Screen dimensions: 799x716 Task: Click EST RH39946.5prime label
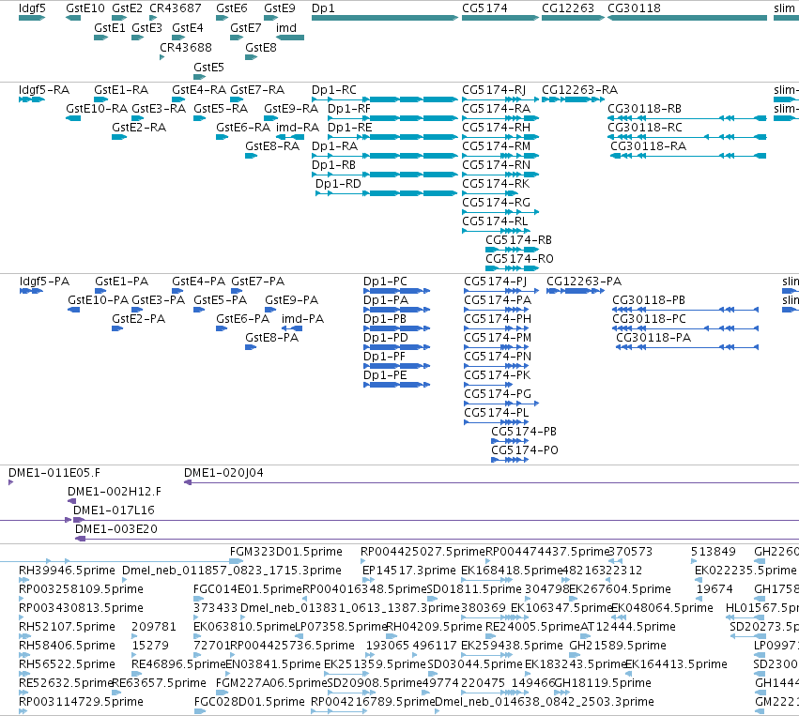[x=67, y=571]
